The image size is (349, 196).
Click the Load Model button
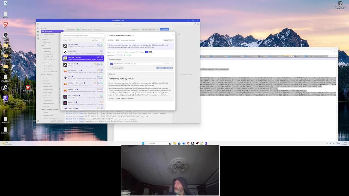pyautogui.click(x=164, y=29)
